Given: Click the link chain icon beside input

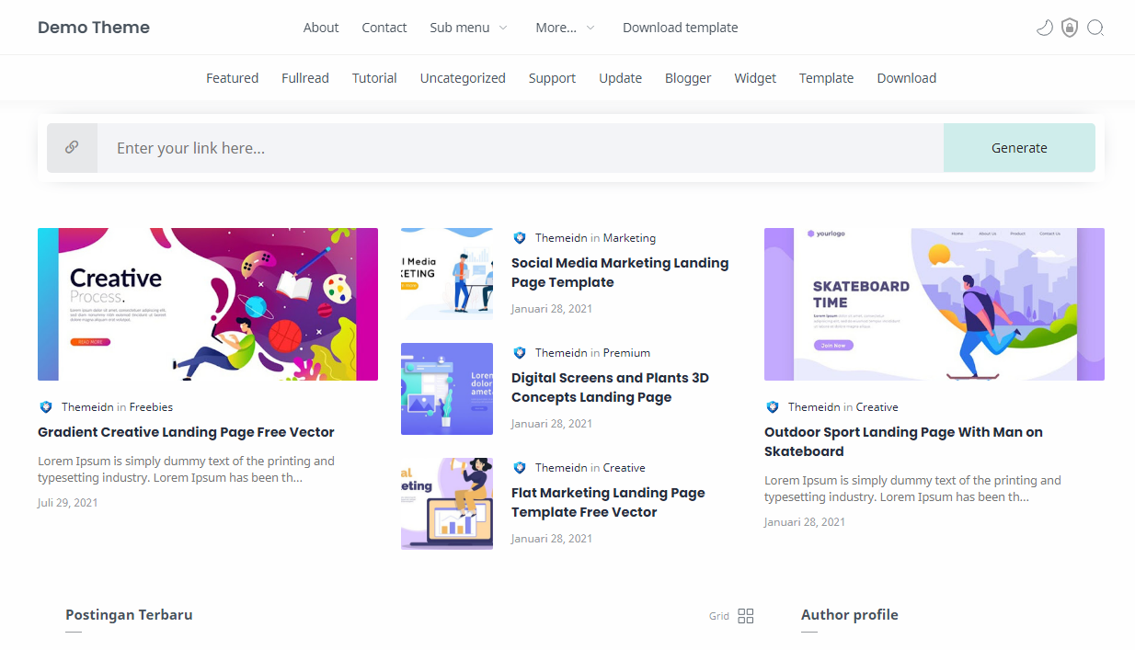Looking at the screenshot, I should click(72, 147).
